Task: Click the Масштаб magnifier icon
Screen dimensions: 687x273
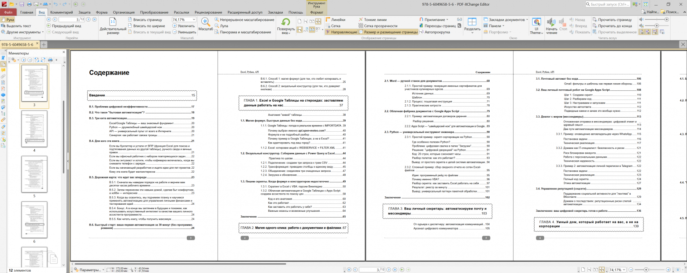Action: [205, 23]
